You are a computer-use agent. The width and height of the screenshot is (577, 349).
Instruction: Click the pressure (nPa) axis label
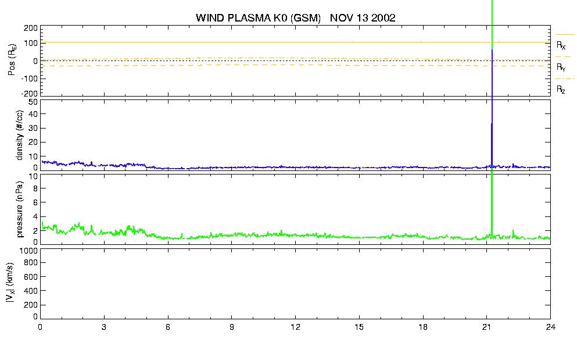point(20,209)
